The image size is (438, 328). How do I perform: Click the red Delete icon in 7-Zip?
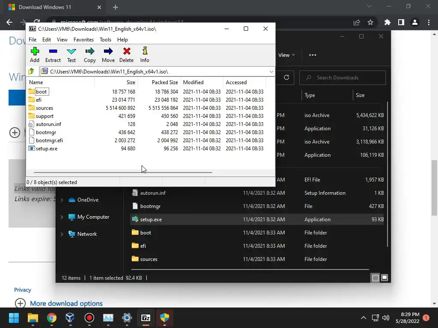[x=127, y=55]
